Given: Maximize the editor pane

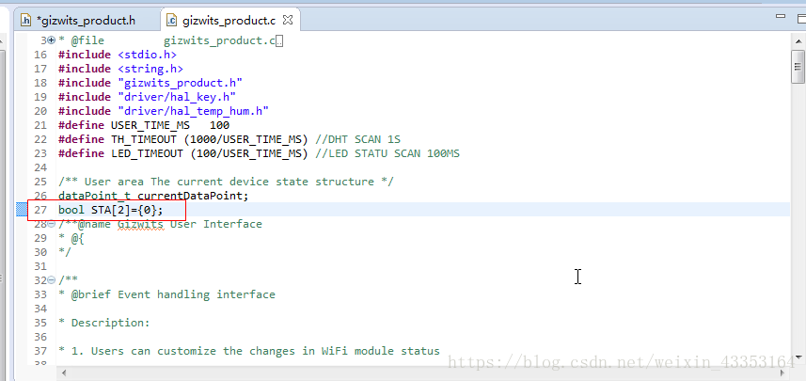Looking at the screenshot, I should tap(801, 18).
